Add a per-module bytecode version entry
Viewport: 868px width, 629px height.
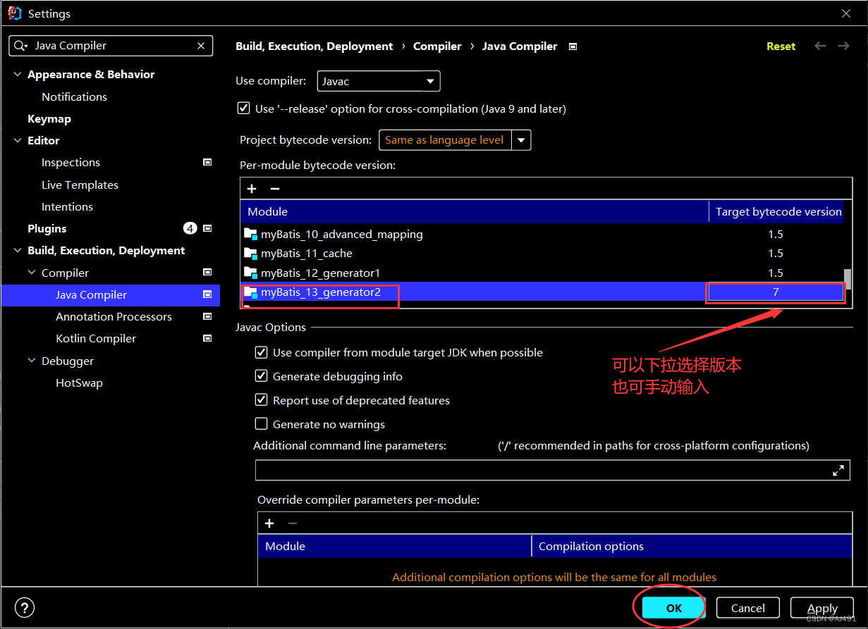[252, 189]
